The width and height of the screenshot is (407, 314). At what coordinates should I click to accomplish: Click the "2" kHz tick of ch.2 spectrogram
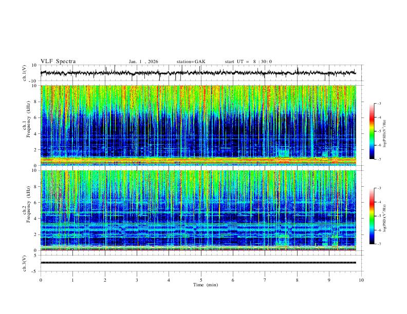(35, 234)
